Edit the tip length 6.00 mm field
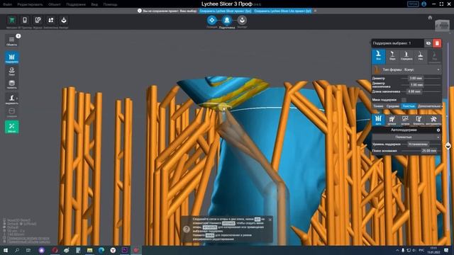 414,91
